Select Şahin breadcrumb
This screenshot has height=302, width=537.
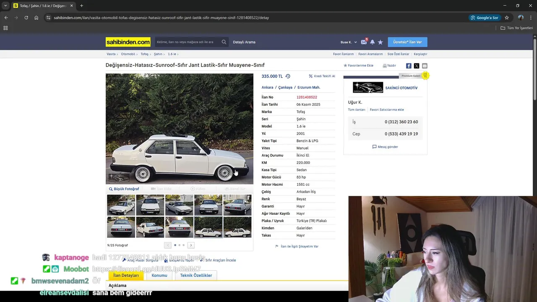coord(158,54)
